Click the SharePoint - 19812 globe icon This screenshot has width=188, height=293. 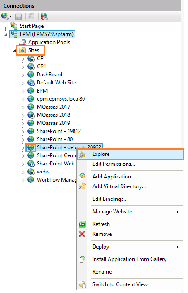point(31,131)
